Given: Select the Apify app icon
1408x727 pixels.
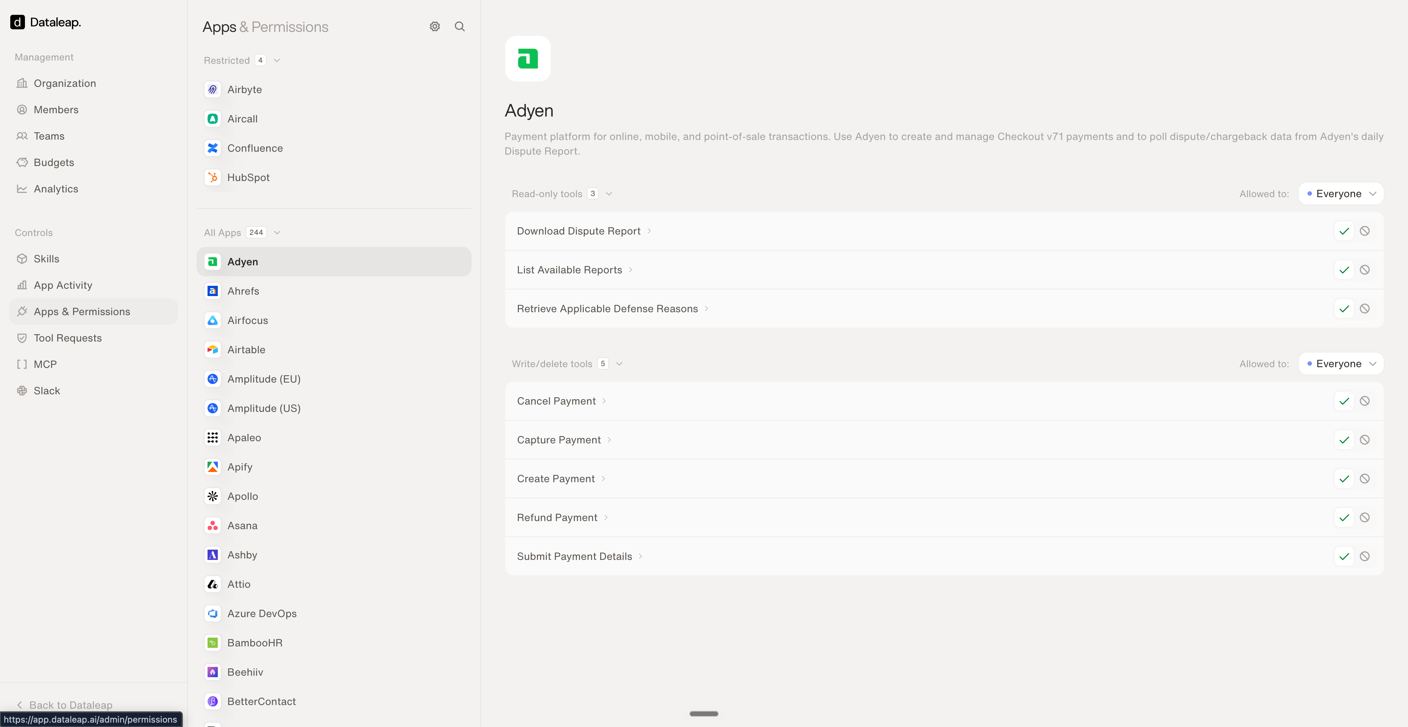Looking at the screenshot, I should [213, 466].
